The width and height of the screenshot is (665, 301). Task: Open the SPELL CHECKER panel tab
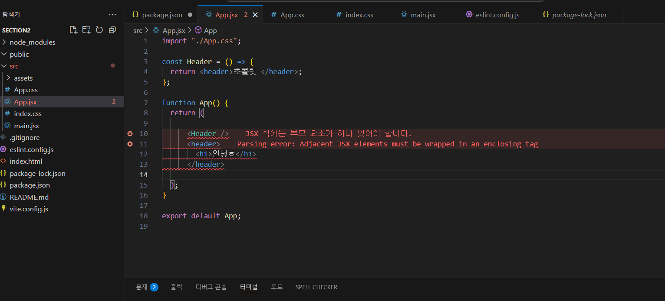316,287
